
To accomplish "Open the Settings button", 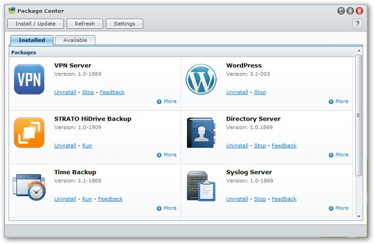I will [124, 23].
